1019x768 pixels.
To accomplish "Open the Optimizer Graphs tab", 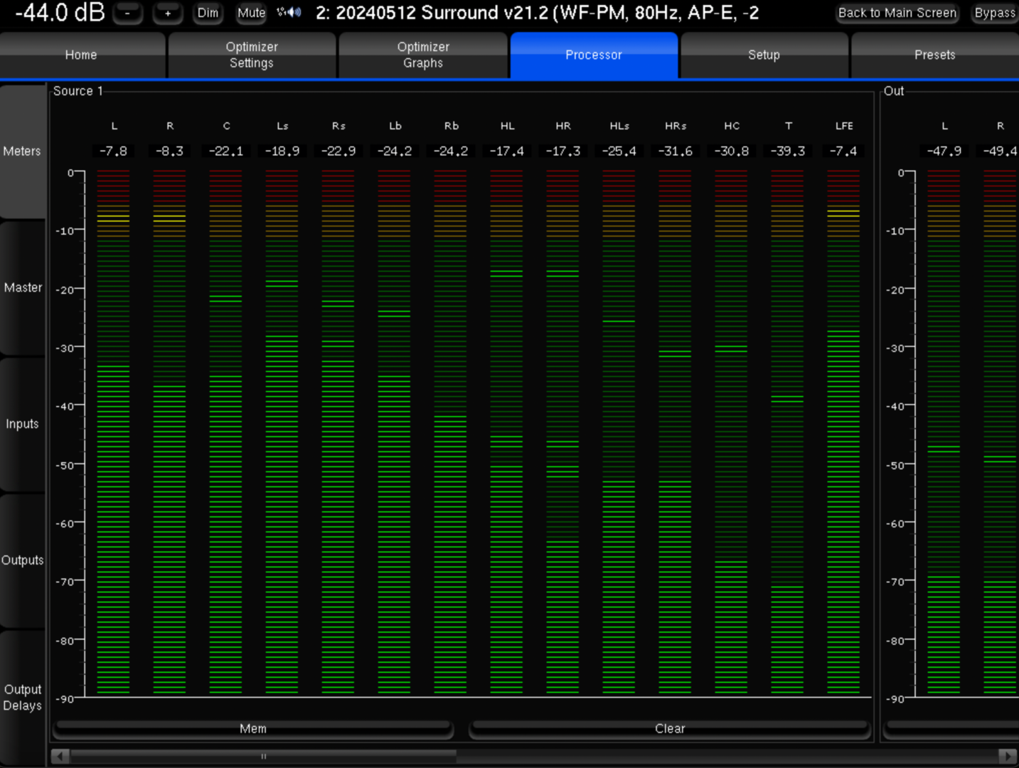I will [x=423, y=55].
